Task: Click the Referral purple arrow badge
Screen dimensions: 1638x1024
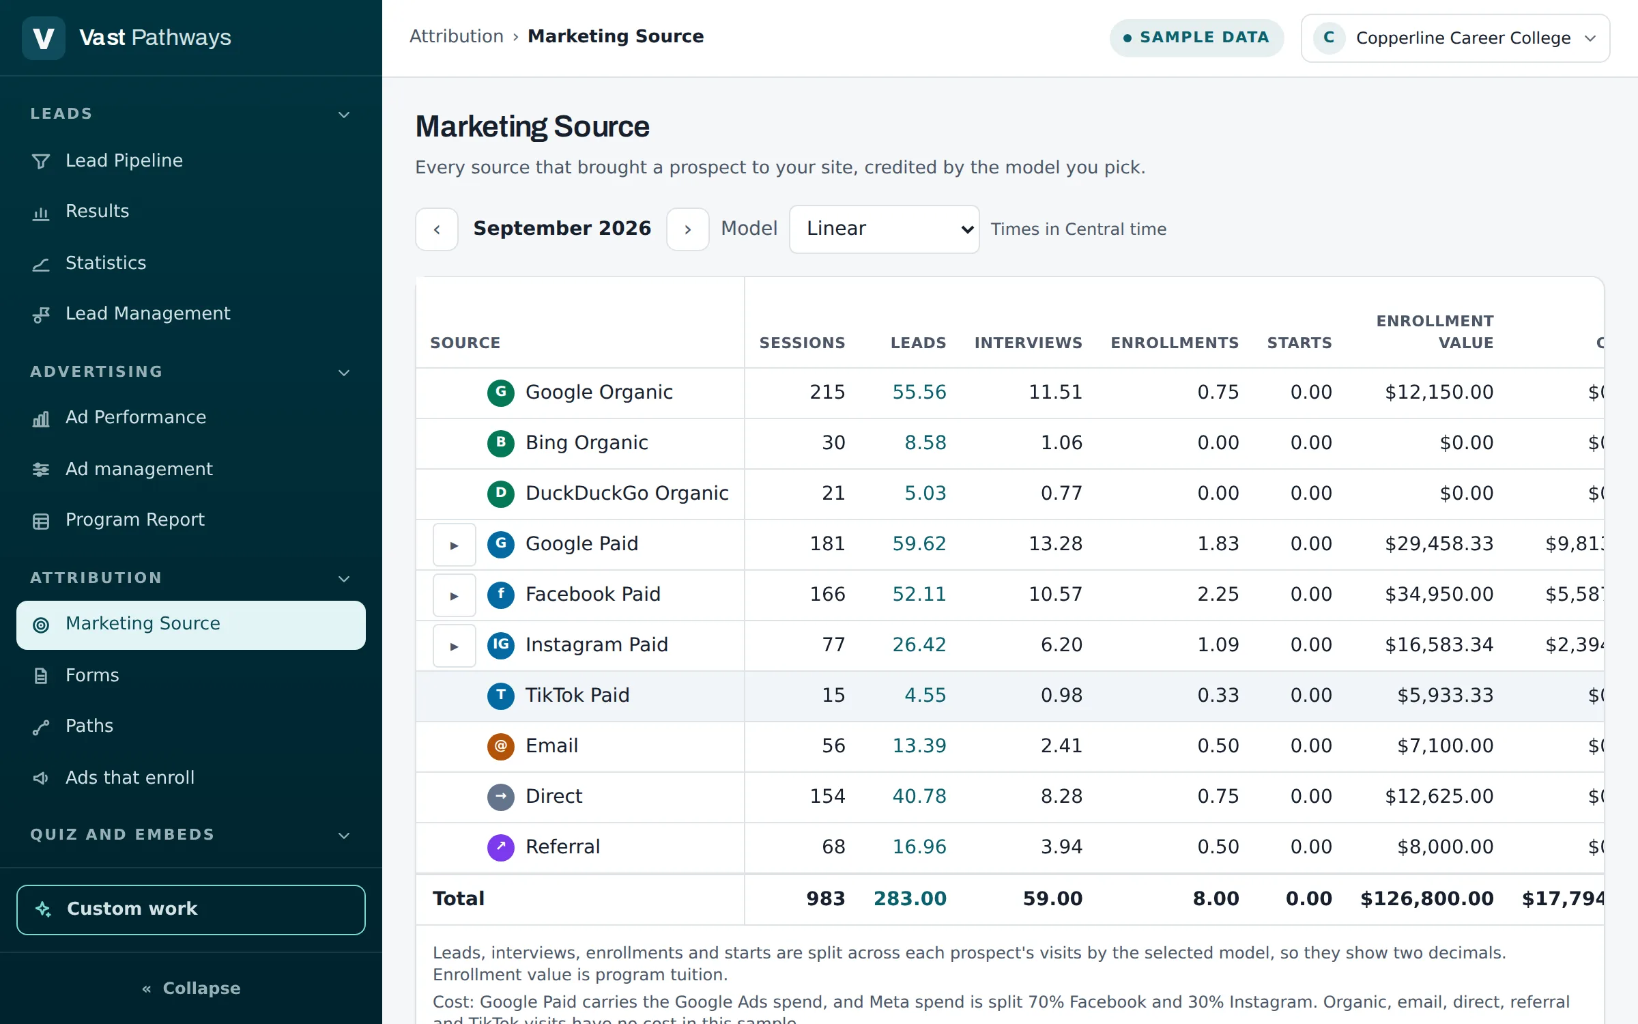Action: tap(501, 847)
